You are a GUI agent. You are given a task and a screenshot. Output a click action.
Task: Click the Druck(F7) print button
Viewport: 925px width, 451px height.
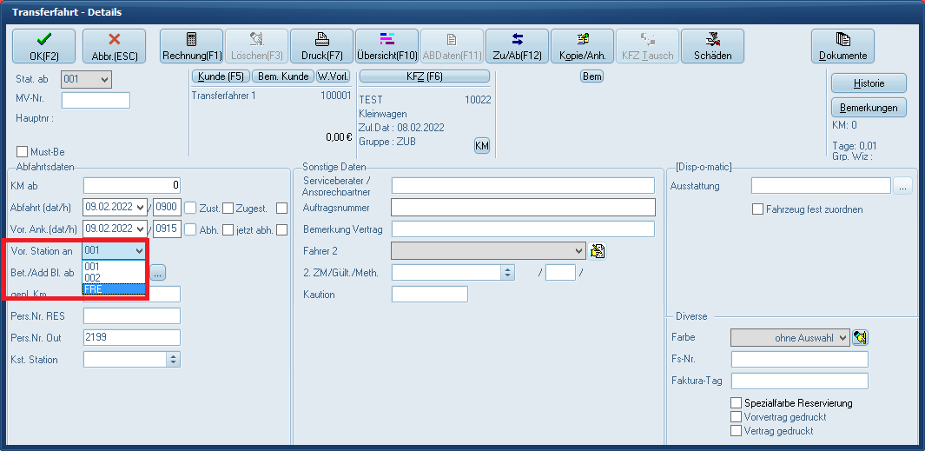click(321, 46)
